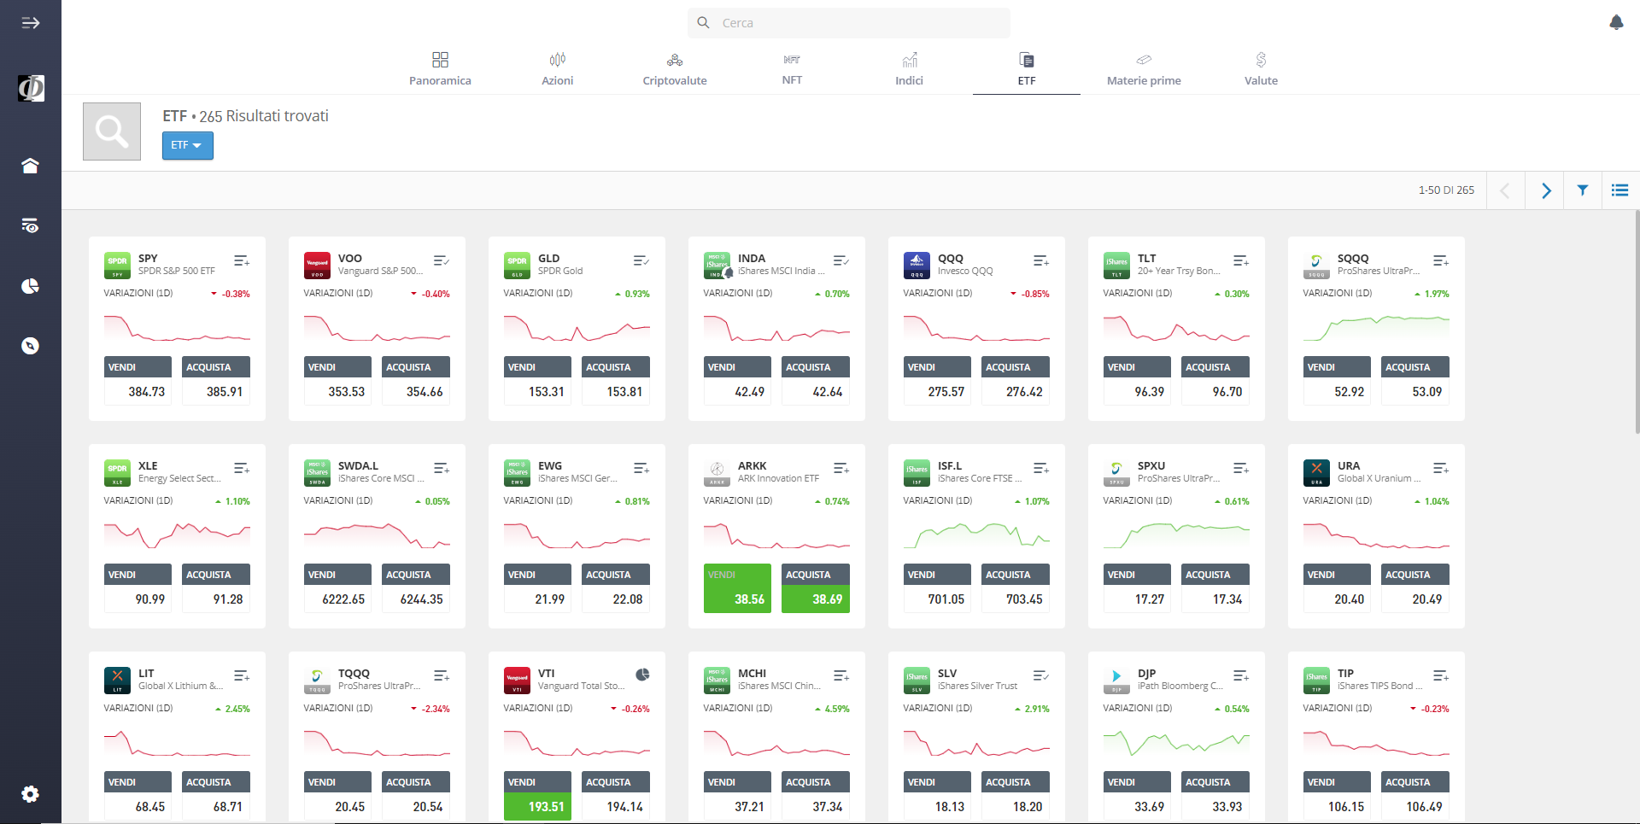Toggle SLV watchlist checkmark icon
Screen dimensions: 1640x824
tap(1041, 675)
